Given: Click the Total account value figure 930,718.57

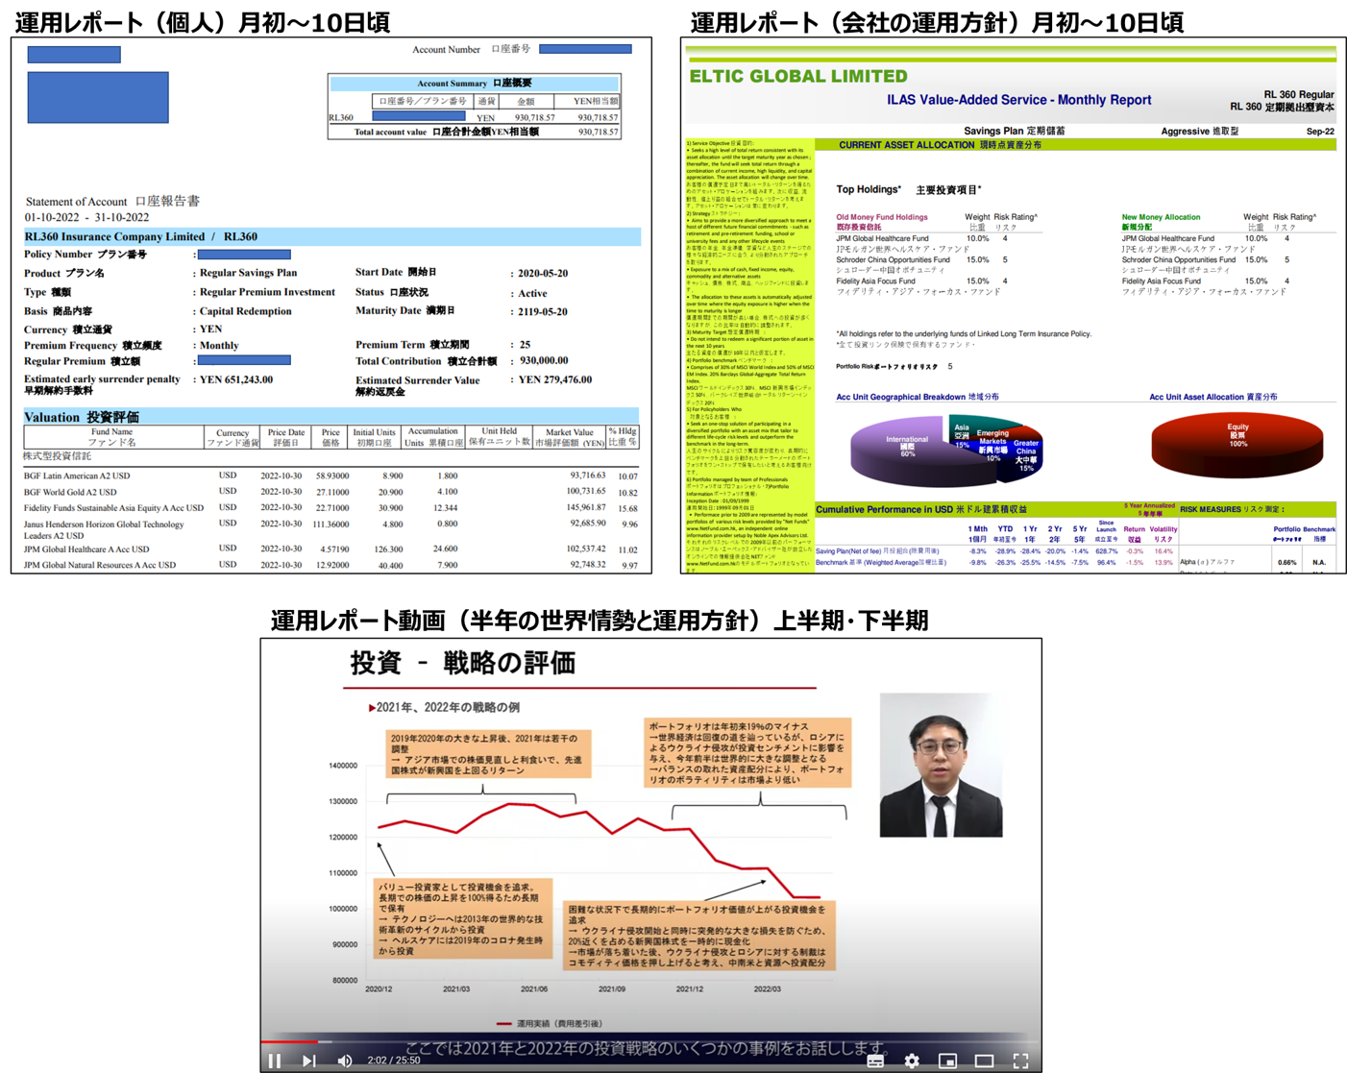Looking at the screenshot, I should coord(598,133).
